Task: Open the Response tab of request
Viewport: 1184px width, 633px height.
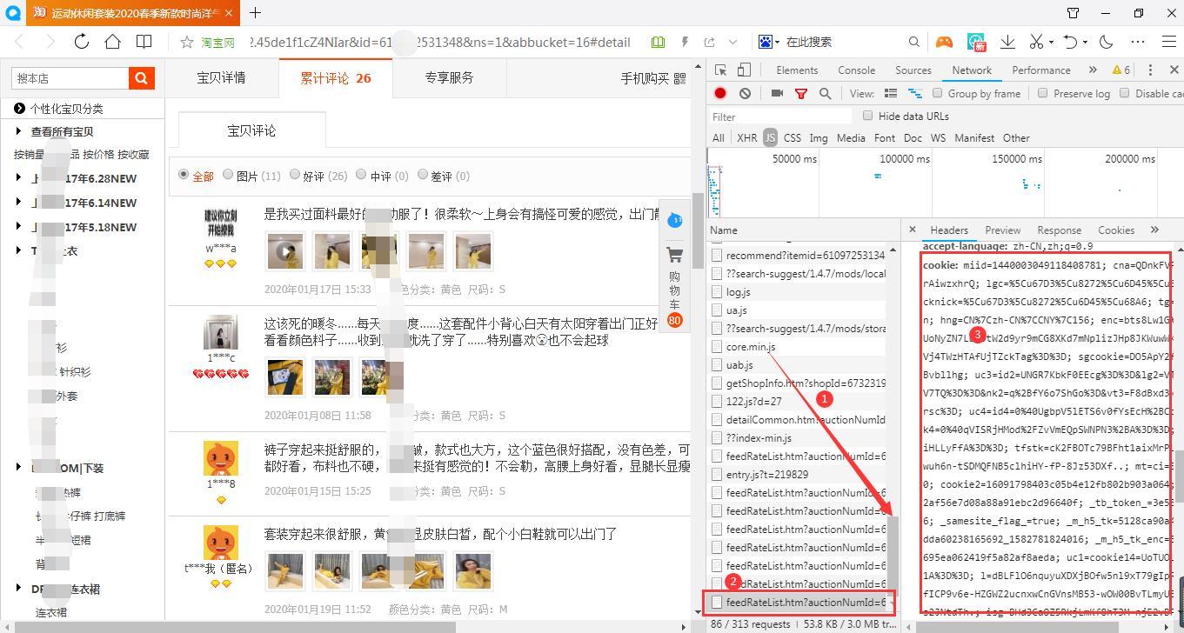Action: tap(1059, 230)
